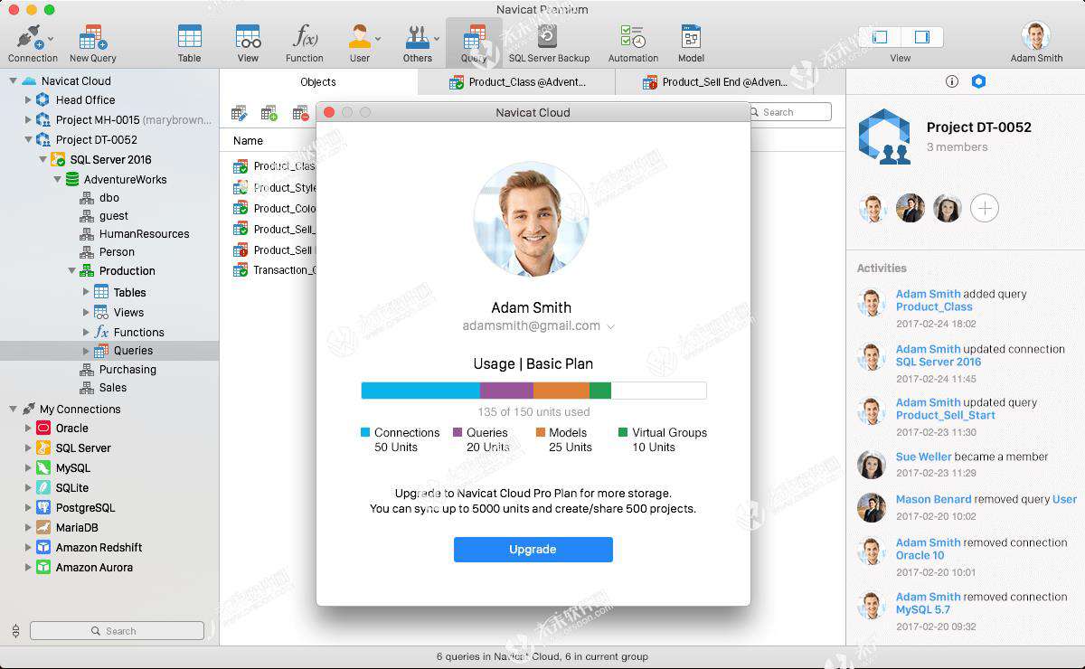1085x669 pixels.
Task: Click the sidebar Search field
Action: 117,631
